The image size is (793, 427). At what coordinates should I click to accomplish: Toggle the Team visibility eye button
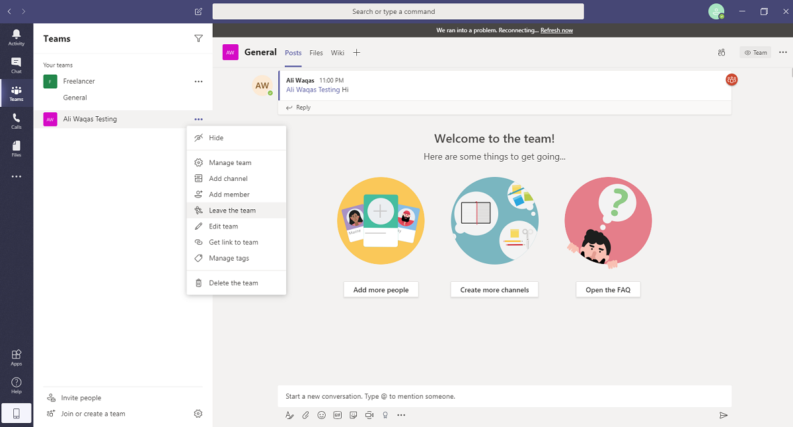756,53
